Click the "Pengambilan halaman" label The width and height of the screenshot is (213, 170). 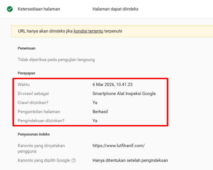(39, 112)
